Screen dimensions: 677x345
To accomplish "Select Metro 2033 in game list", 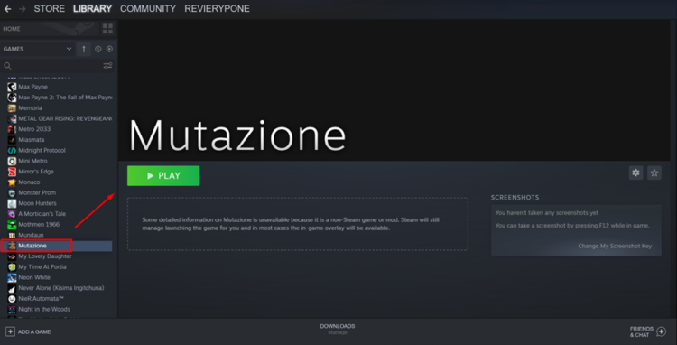I will point(60,129).
